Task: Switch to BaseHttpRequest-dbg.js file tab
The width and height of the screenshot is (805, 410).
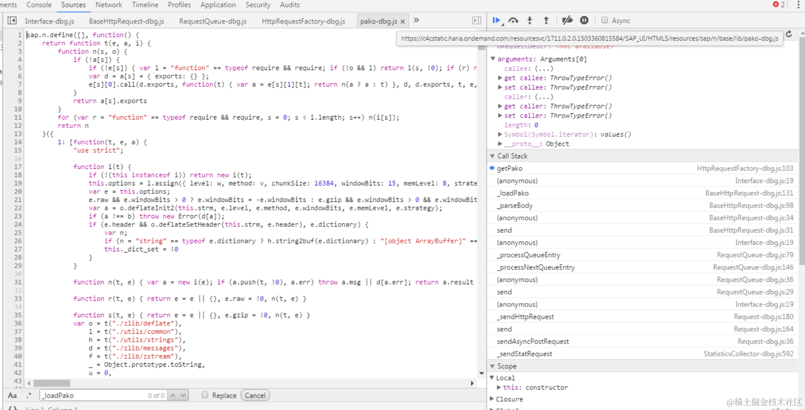Action: point(126,21)
